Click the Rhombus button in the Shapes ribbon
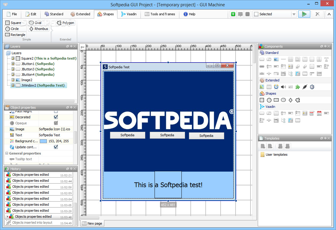Viewport: 336px width, 230px height. (x=39, y=29)
